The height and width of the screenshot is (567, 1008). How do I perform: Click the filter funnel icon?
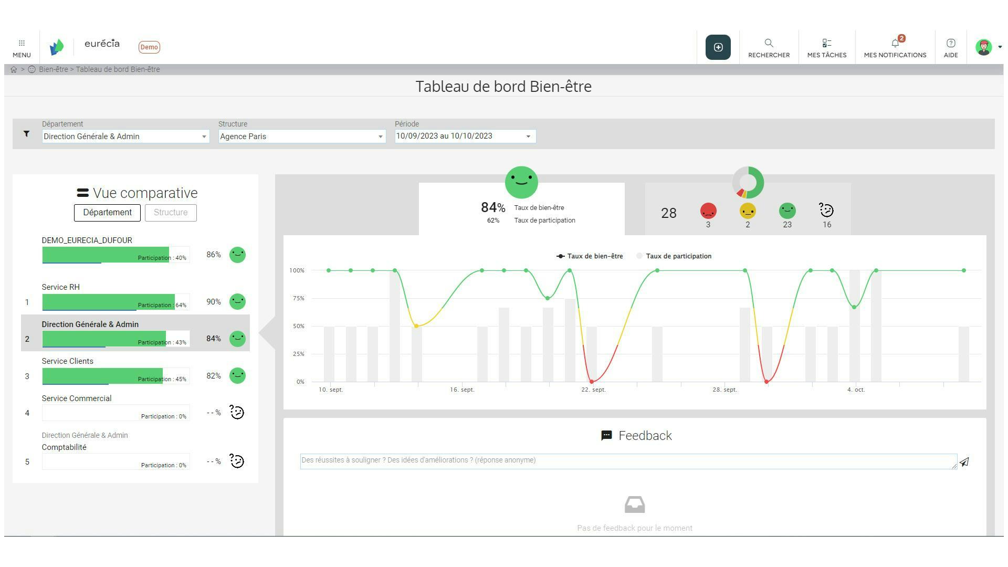[x=26, y=134]
